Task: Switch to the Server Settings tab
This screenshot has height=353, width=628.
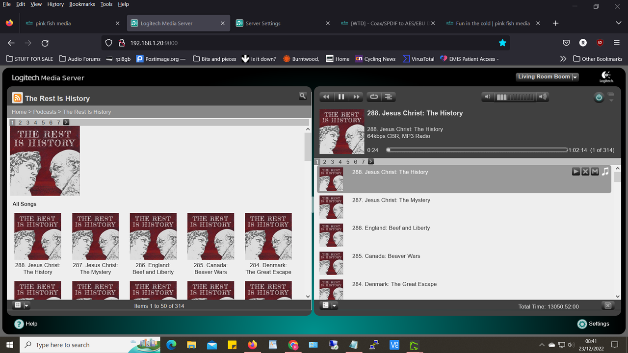Action: [x=282, y=23]
